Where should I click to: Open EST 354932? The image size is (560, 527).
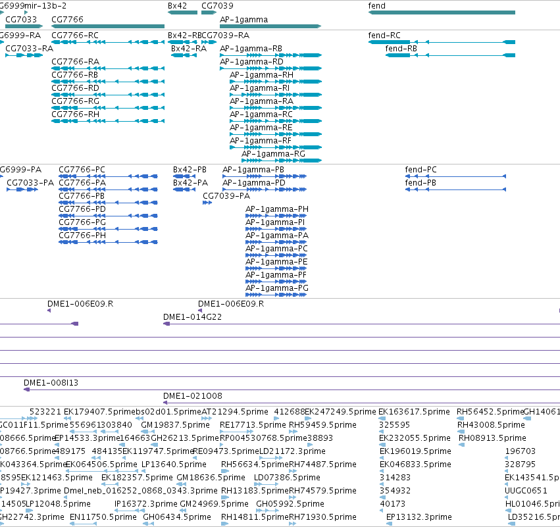[395, 490]
